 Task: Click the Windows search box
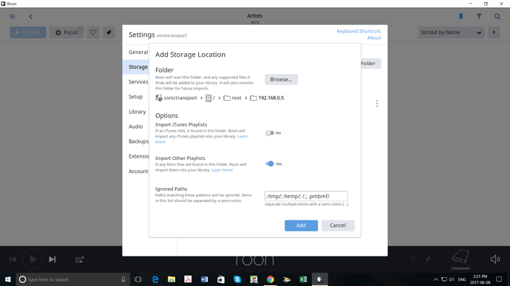point(73,279)
